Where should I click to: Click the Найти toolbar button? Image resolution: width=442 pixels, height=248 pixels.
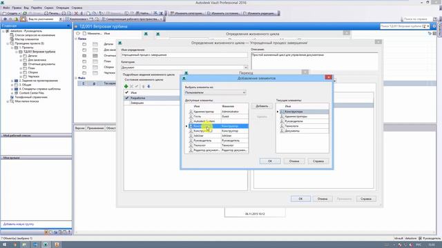point(143,13)
